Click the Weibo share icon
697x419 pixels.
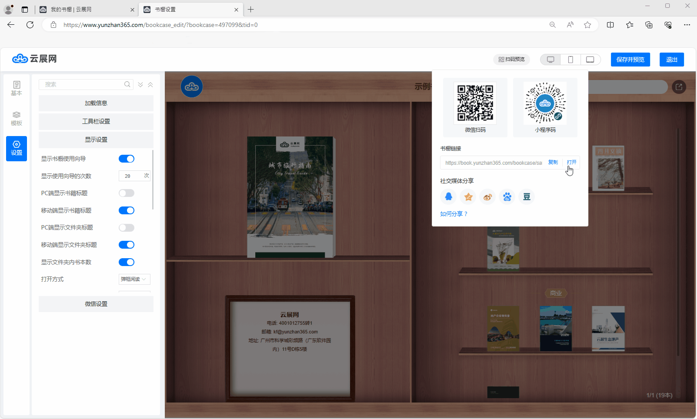pos(487,197)
